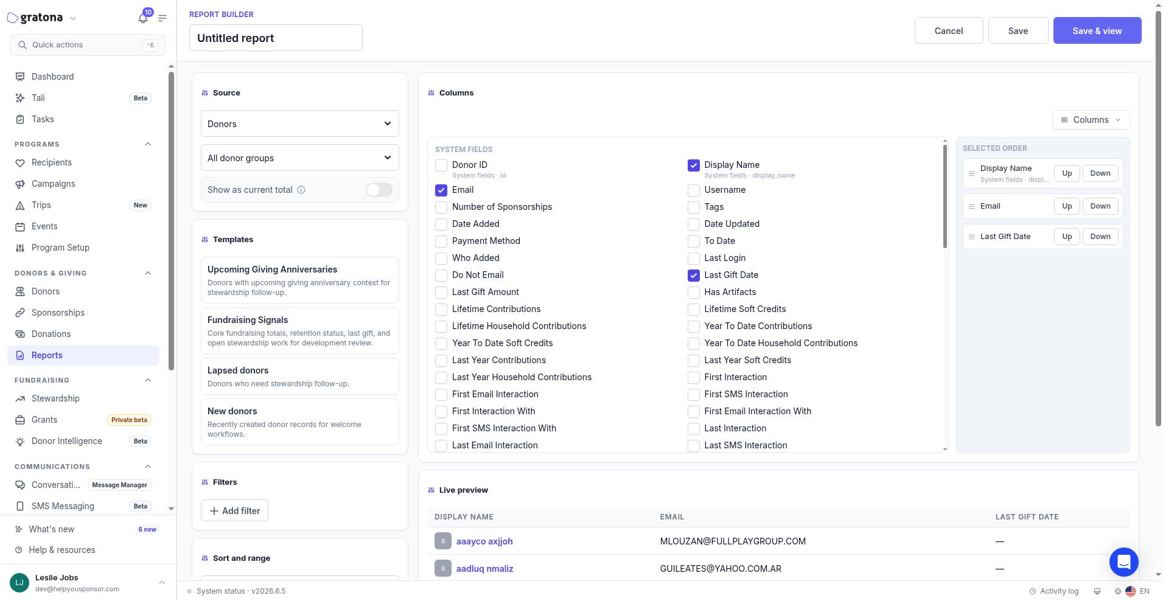Viewport: 1163px width, 601px height.
Task: Uncheck the Last Gift Date checkbox
Action: tap(693, 276)
